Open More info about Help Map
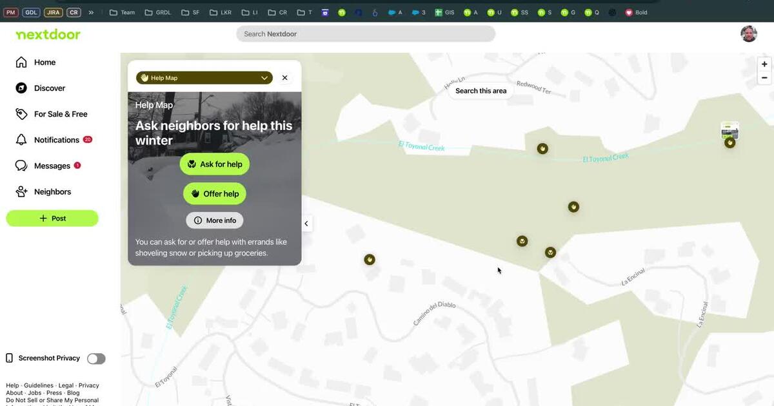The height and width of the screenshot is (406, 774). [215, 220]
